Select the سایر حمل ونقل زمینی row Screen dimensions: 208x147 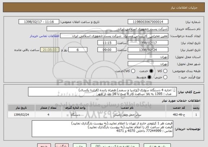(x=104, y=114)
